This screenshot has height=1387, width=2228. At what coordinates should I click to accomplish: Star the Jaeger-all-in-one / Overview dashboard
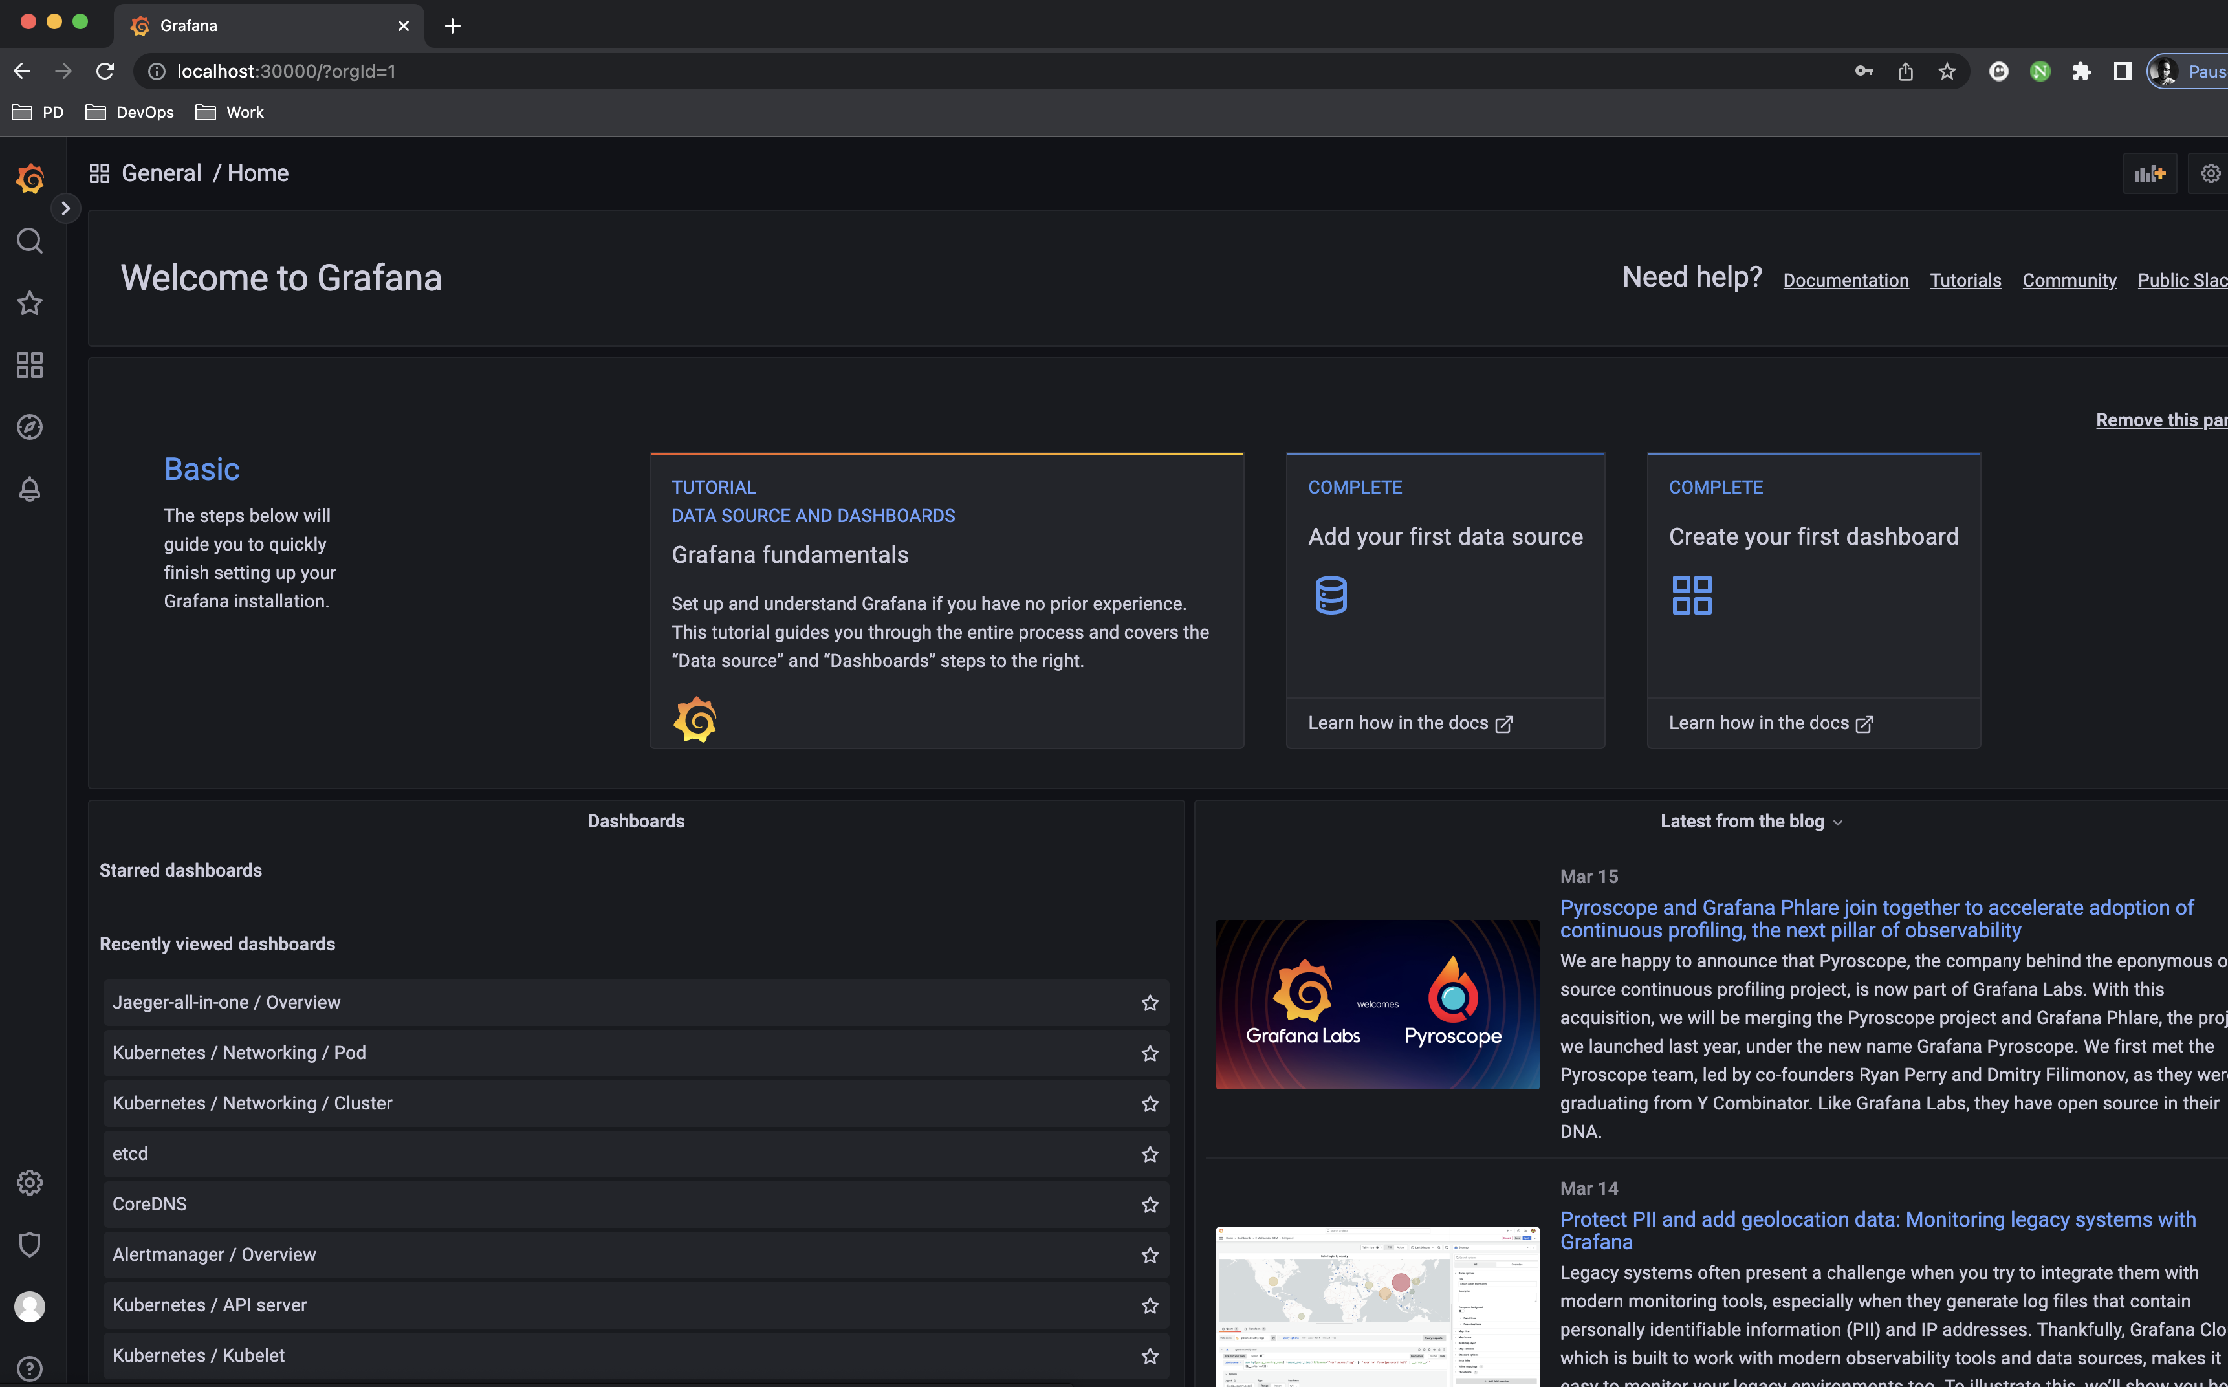[x=1150, y=1003]
